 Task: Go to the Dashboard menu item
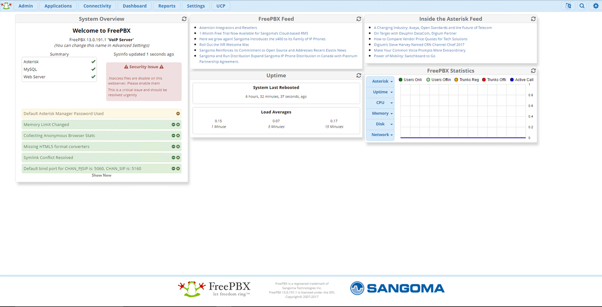135,6
